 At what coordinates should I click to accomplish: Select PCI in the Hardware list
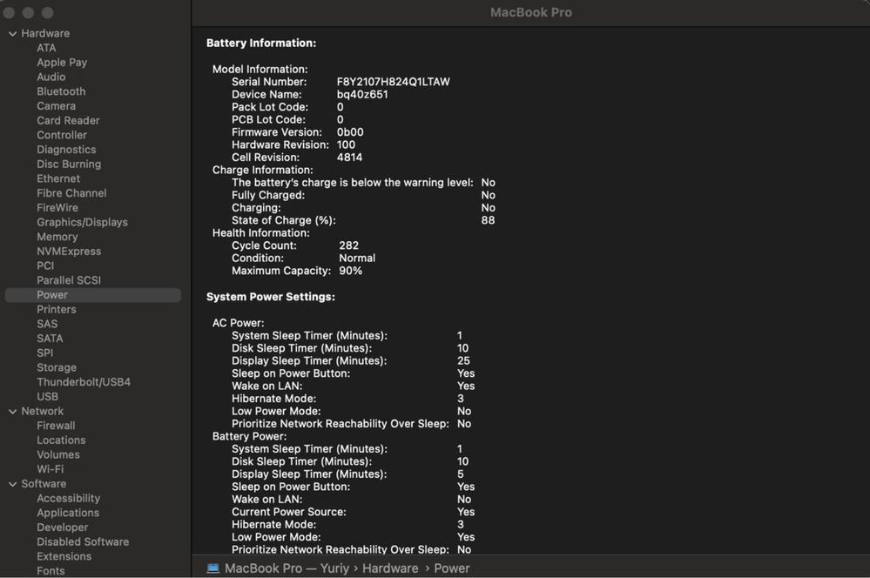[45, 265]
